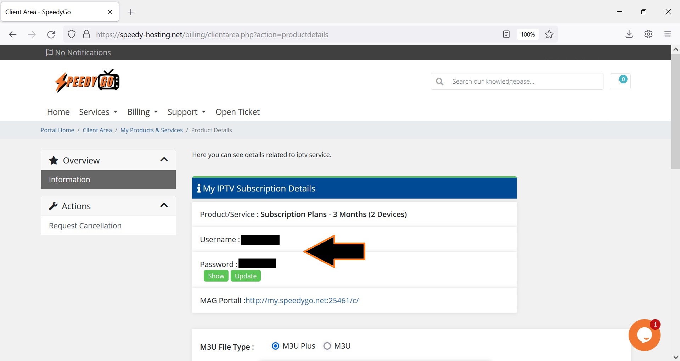Click the knowledgebase search magnifier icon
The image size is (680, 361).
click(440, 82)
